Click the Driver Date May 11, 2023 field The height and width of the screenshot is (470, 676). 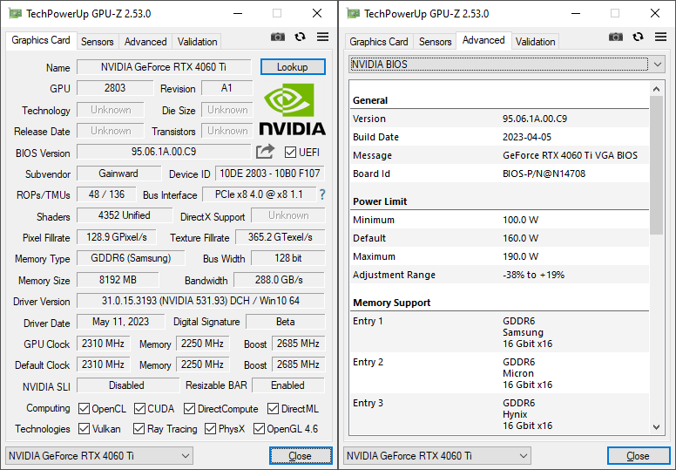click(121, 322)
